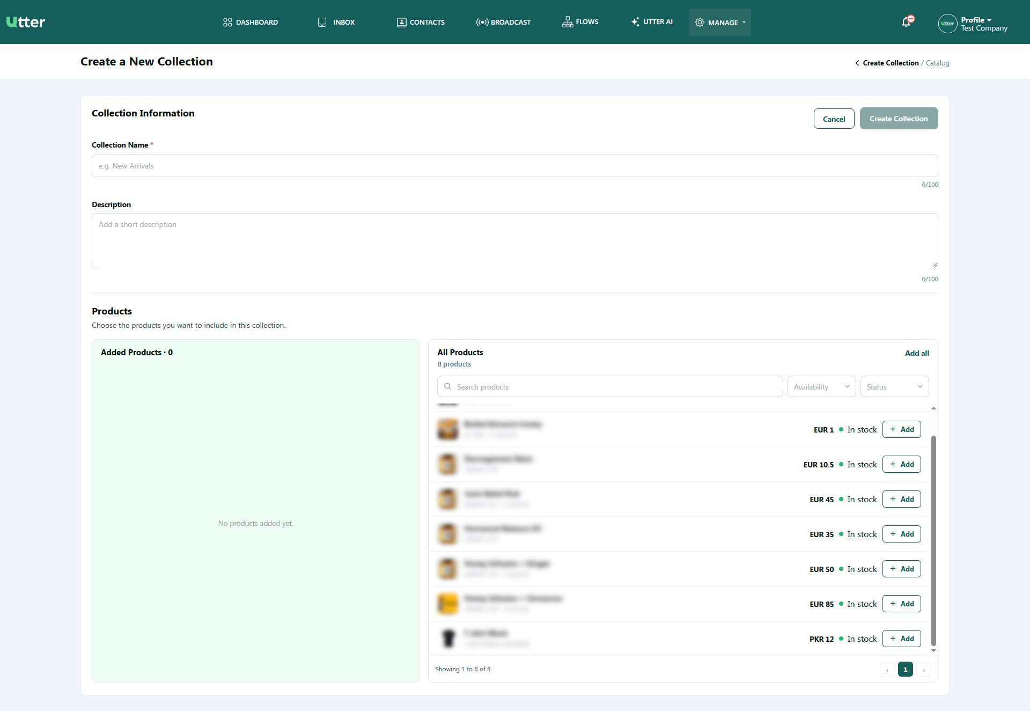Screen dimensions: 1030x711
Task: Open the Status filter dropdown
Action: 894,386
